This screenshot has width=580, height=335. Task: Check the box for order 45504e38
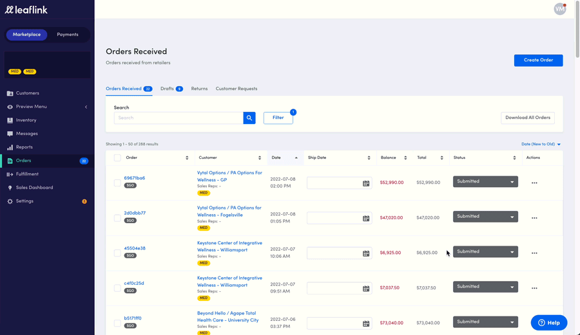click(x=117, y=253)
